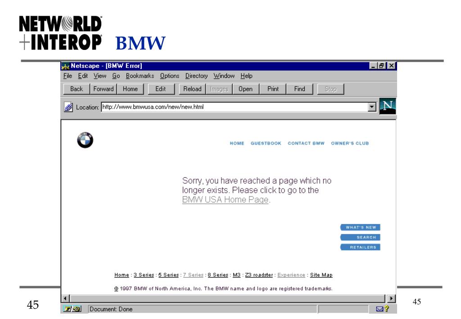
Task: Click the BMW roundel logo on the page
Action: tap(85, 140)
